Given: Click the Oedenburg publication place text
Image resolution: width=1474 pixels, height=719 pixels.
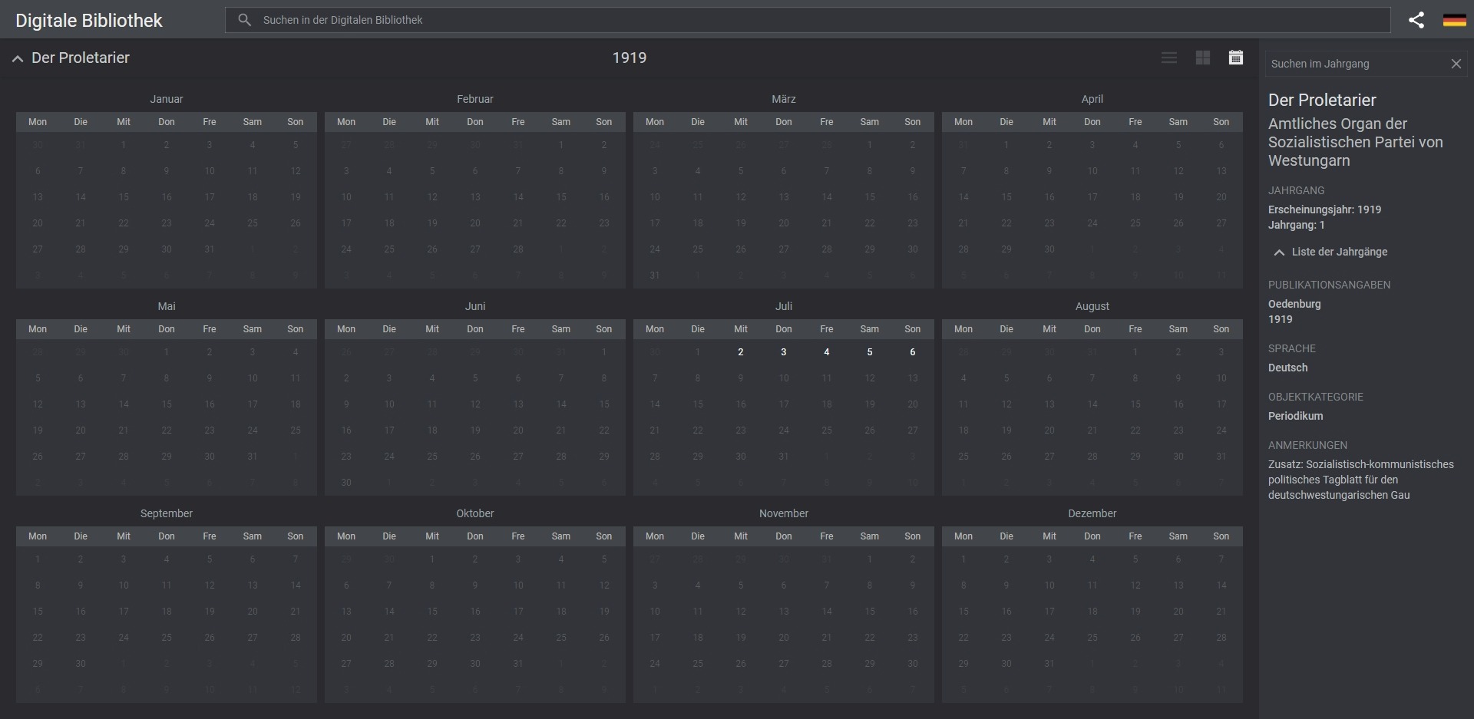Looking at the screenshot, I should tap(1294, 304).
